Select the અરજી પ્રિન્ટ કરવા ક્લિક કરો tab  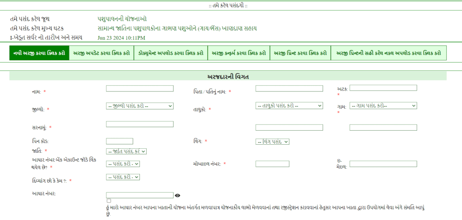click(x=300, y=53)
